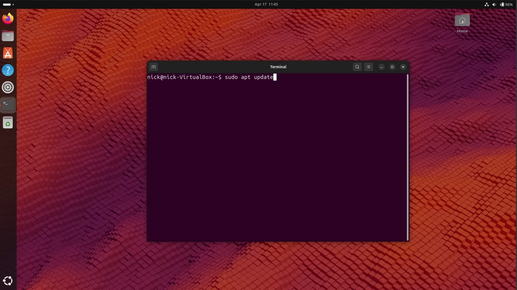Click Show Apps at the bottom of dock
Viewport: 517px width, 290px height.
pos(8,281)
